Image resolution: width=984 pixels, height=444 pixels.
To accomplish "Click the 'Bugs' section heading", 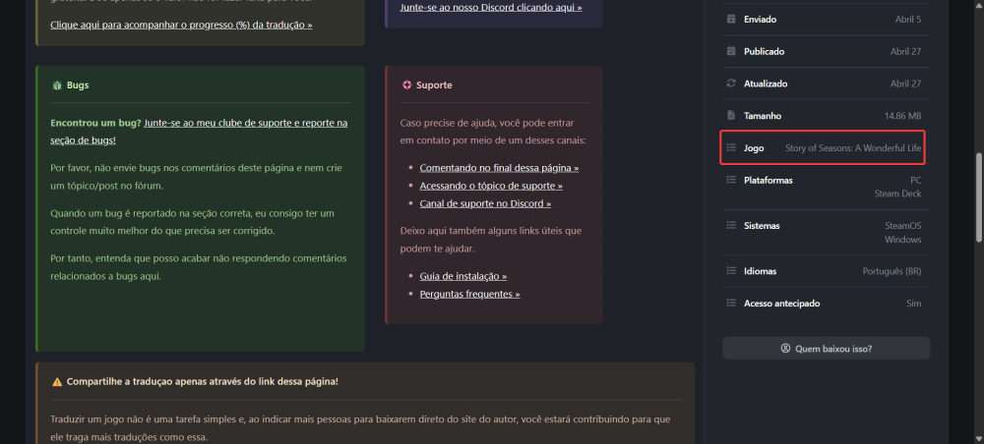I will 78,85.
